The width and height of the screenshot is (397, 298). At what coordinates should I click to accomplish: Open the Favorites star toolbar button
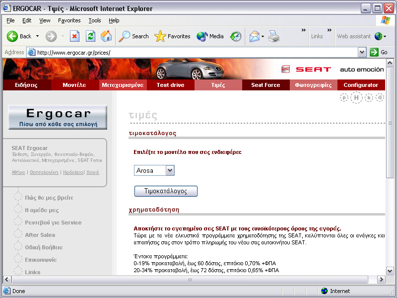[x=172, y=36]
